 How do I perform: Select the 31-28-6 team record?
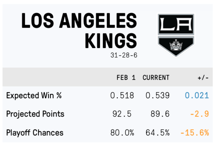point(124,56)
